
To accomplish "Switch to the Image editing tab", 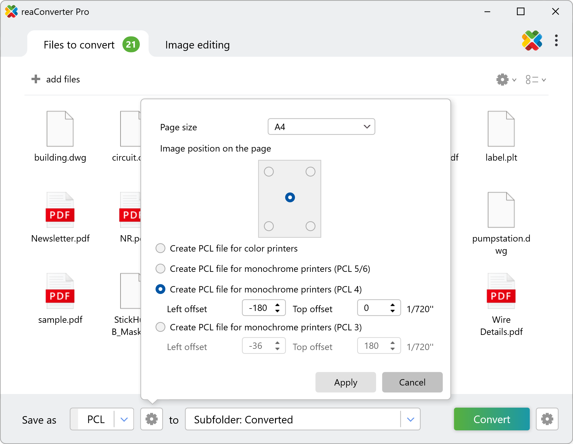I will coord(197,45).
